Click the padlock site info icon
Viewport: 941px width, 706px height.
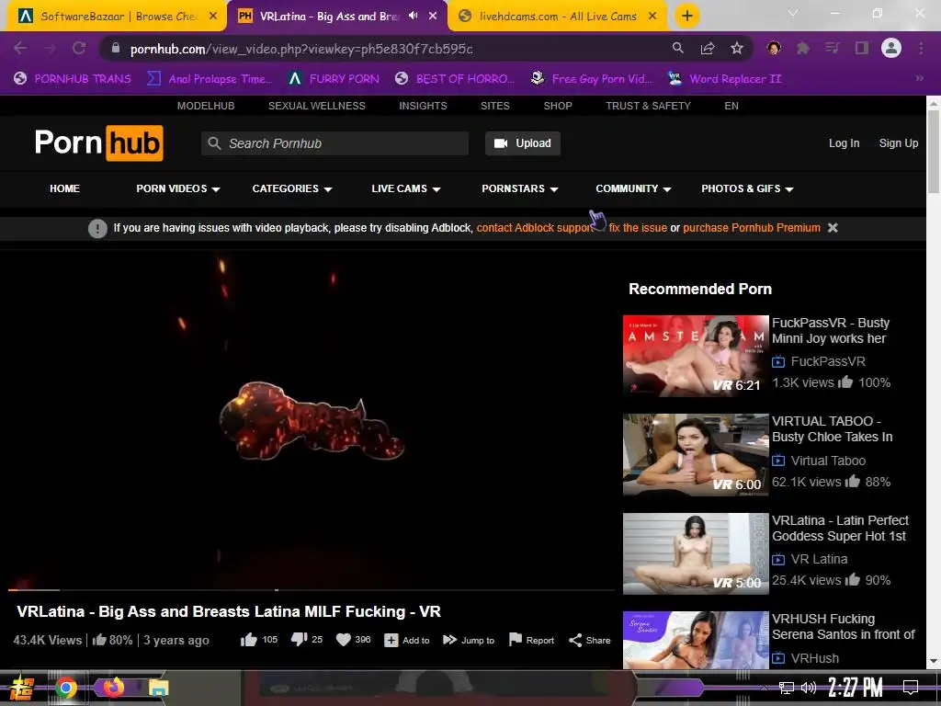coord(116,48)
